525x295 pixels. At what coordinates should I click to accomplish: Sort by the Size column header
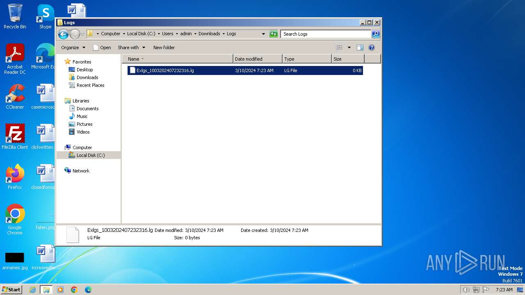348,59
